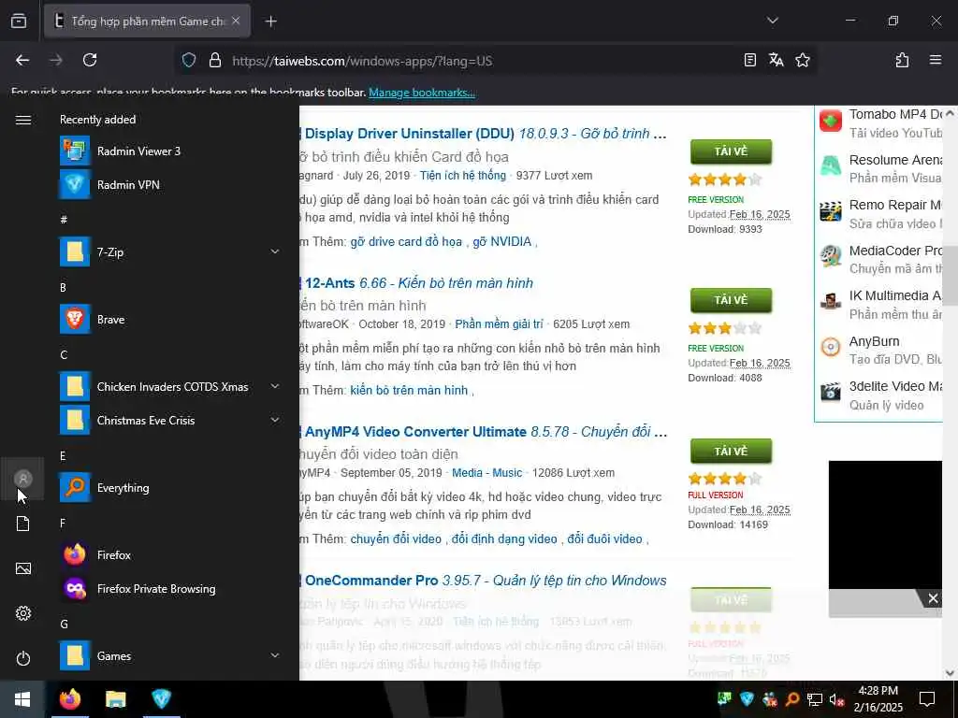Open Firefox from the taskbar
This screenshot has width=958, height=718.
[69, 699]
